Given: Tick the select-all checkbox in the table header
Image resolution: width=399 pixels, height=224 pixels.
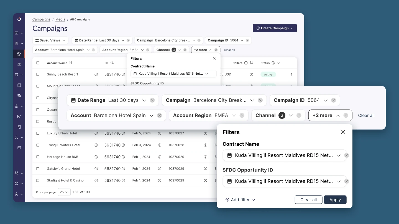Looking at the screenshot, I should pos(38,63).
